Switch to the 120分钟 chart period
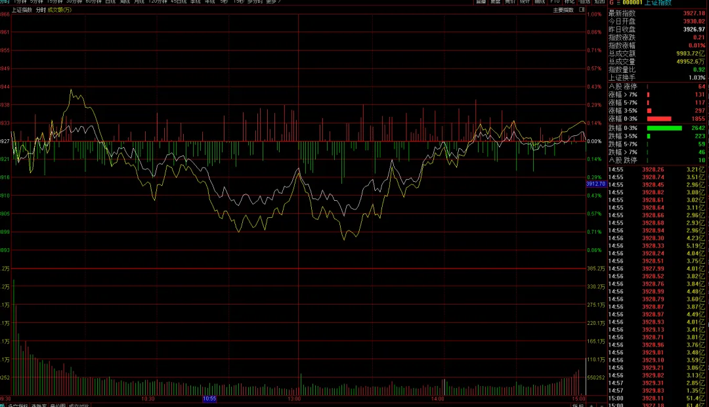 tap(158, 2)
